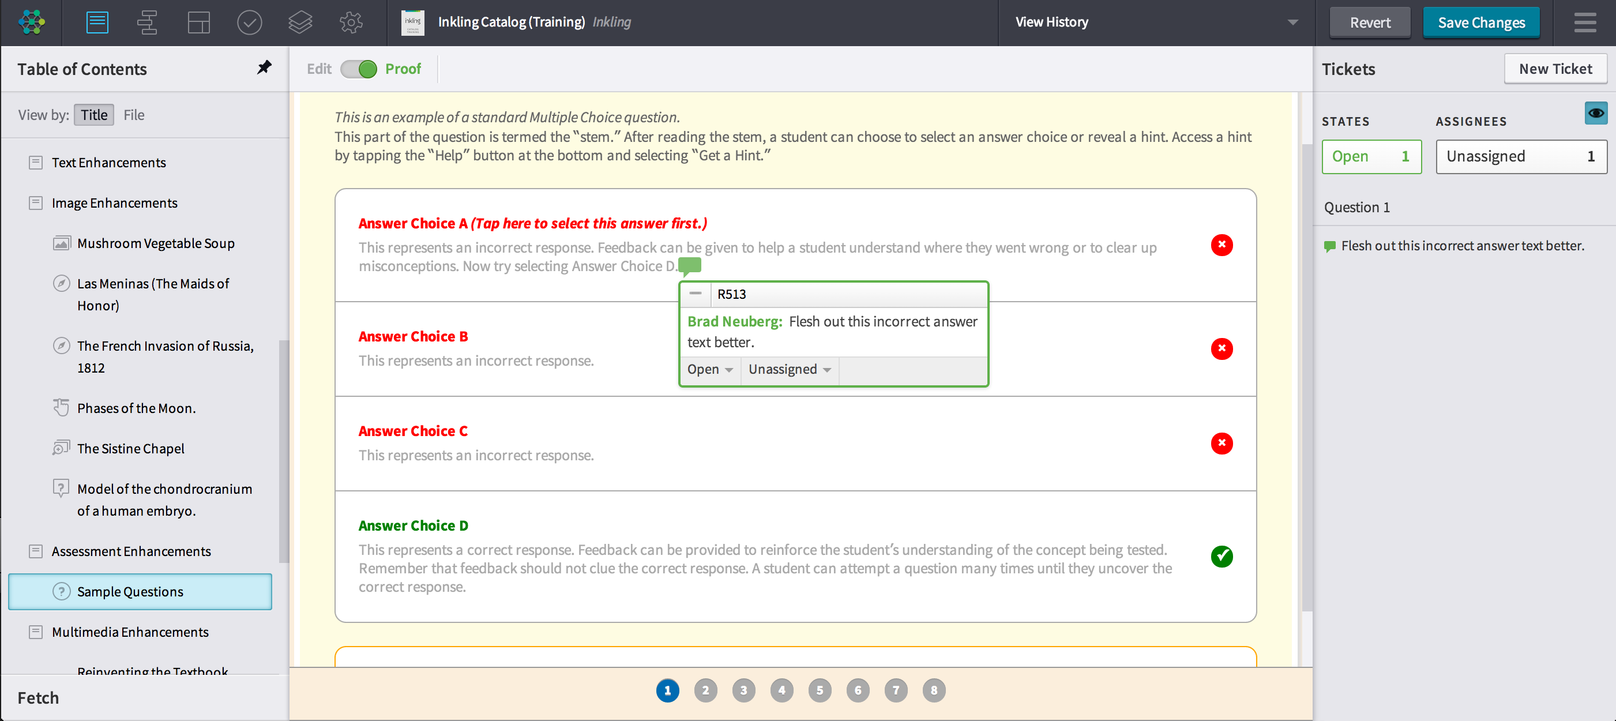Click the Revert button
Image resolution: width=1616 pixels, height=721 pixels.
pos(1370,22)
